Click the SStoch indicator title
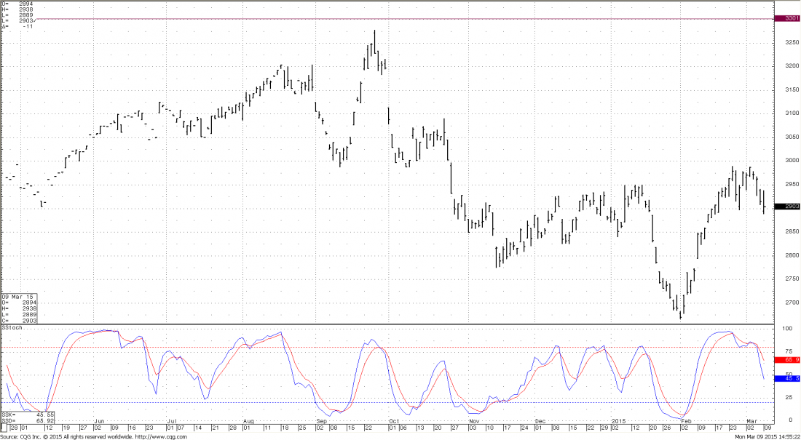This screenshot has height=440, width=801. [x=12, y=328]
